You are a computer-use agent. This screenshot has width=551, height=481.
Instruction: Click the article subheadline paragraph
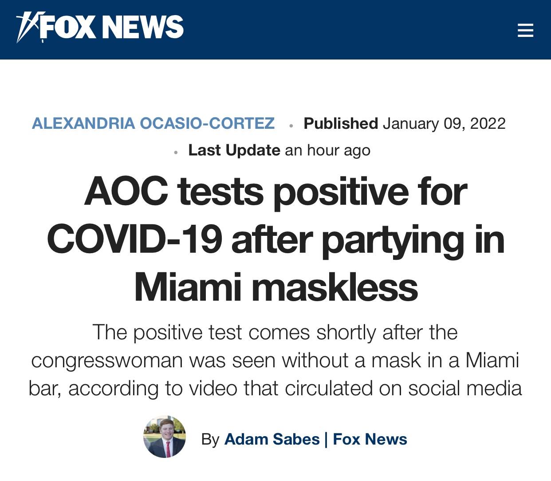275,360
